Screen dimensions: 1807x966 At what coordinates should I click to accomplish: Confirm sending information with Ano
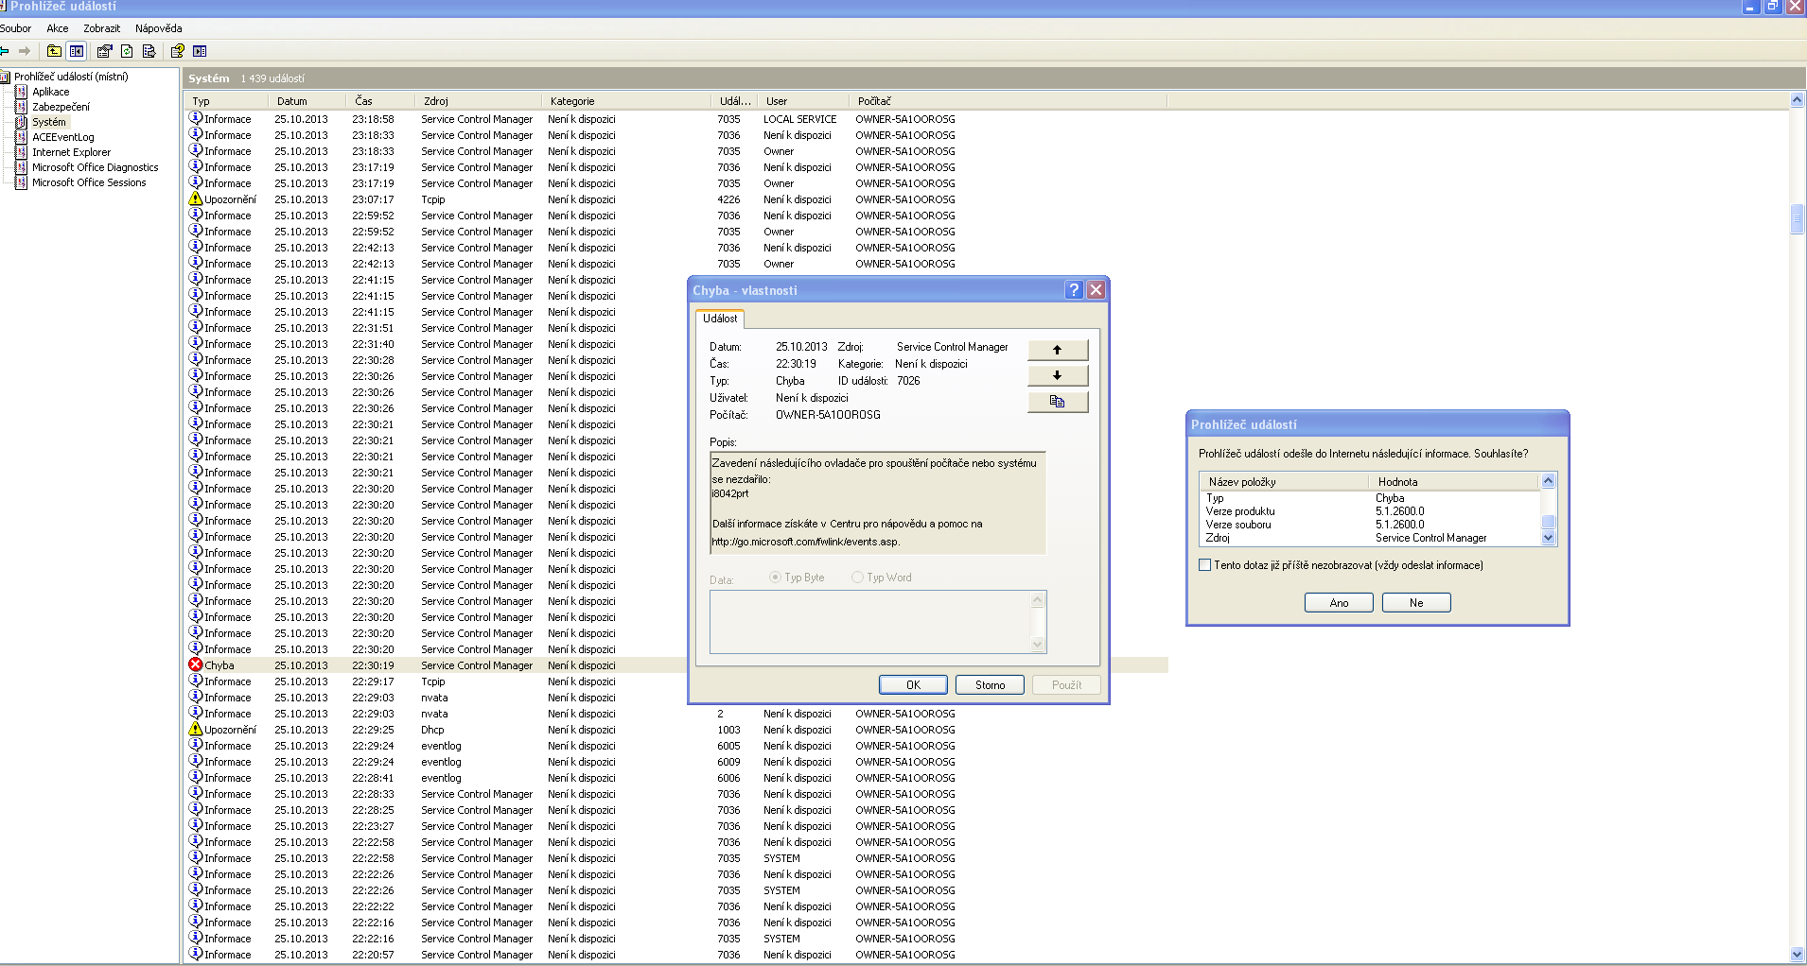point(1339,603)
